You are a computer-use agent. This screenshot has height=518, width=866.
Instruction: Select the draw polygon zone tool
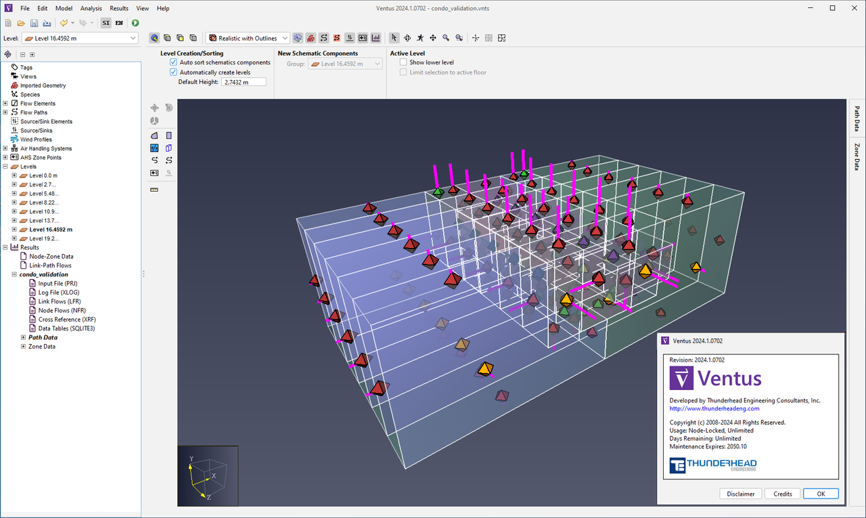[154, 135]
